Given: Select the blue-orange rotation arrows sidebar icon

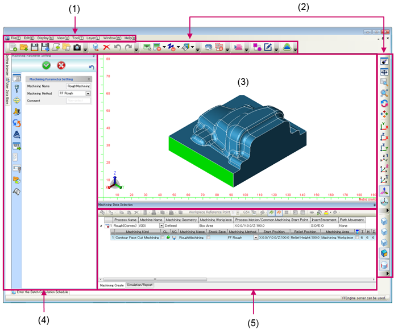Looking at the screenshot, I should tap(16, 123).
